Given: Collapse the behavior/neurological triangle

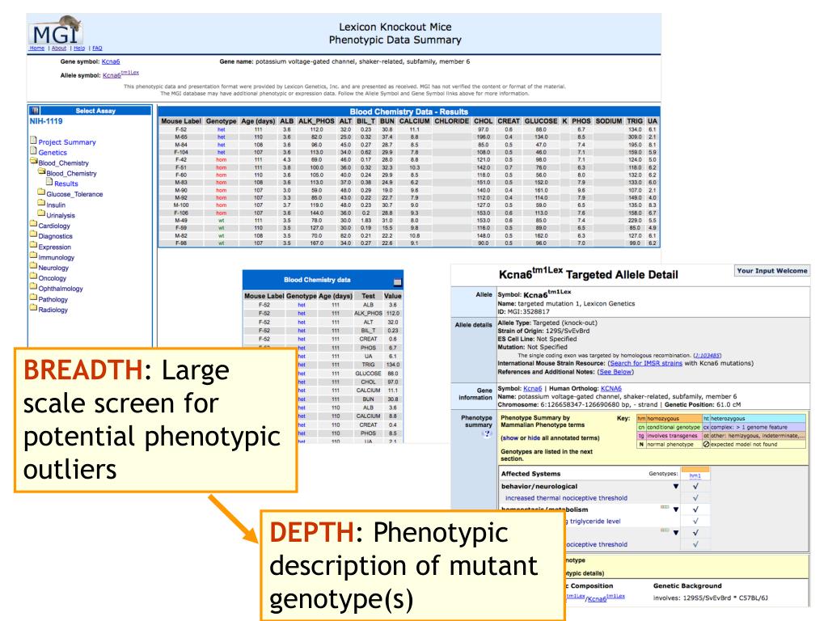Looking at the screenshot, I should [x=676, y=486].
